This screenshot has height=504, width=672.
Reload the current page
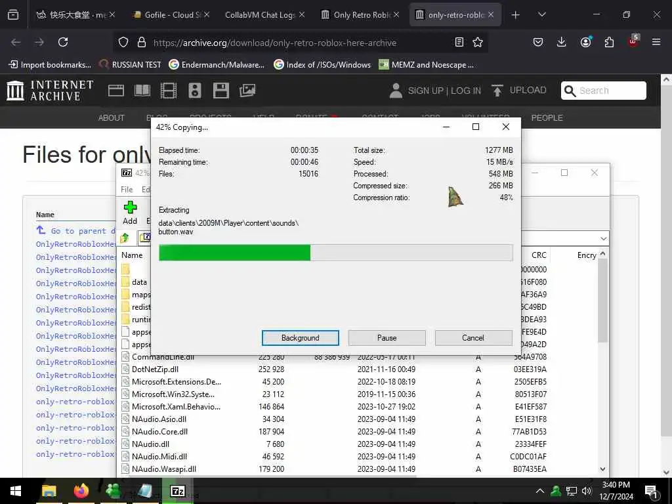pyautogui.click(x=63, y=42)
